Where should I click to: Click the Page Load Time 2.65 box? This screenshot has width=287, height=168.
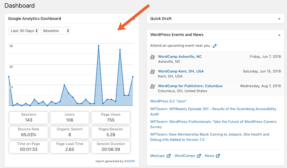pyautogui.click(x=70, y=147)
